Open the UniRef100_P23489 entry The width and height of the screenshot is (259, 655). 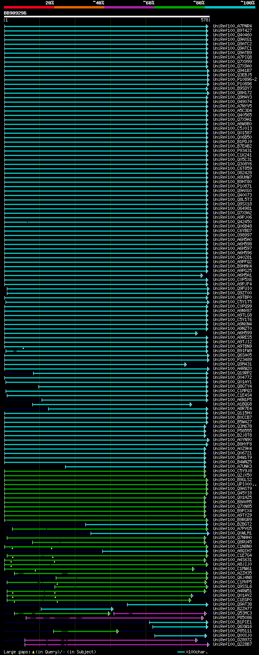(232, 360)
